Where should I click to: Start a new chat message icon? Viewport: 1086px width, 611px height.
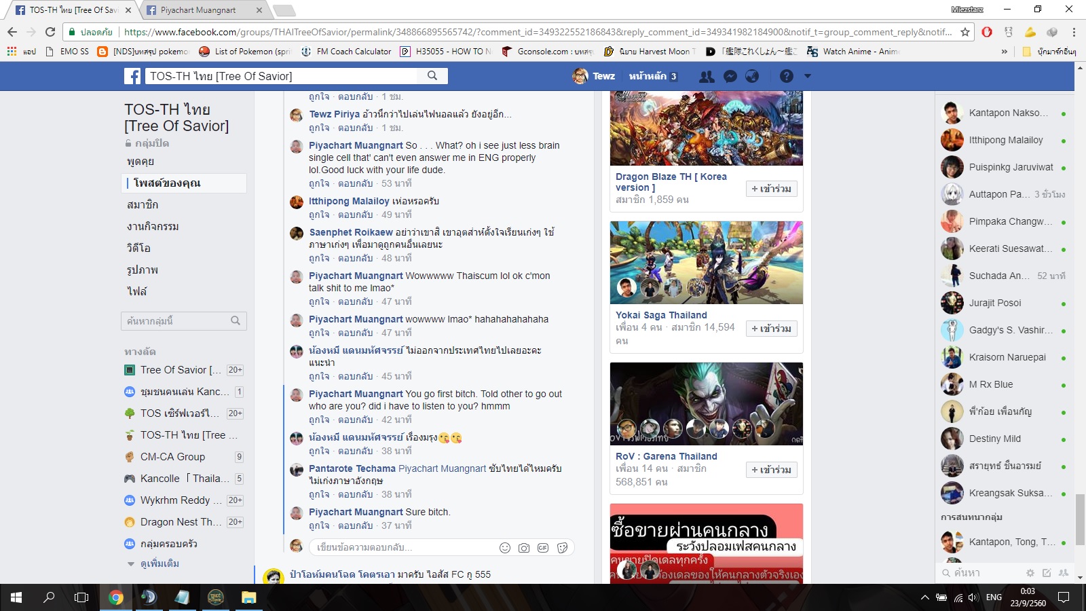tap(1047, 573)
